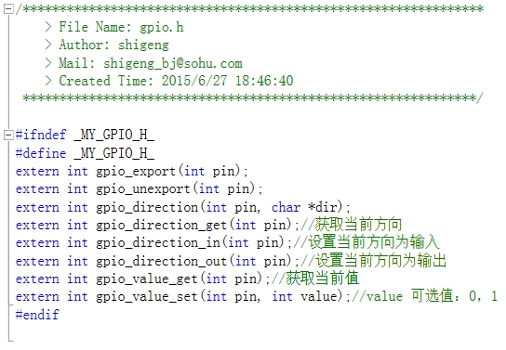Click the gpio_value_get function name
506x350 pixels.
click(147, 279)
